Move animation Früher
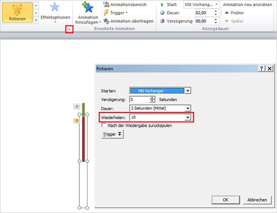 pyautogui.click(x=234, y=13)
